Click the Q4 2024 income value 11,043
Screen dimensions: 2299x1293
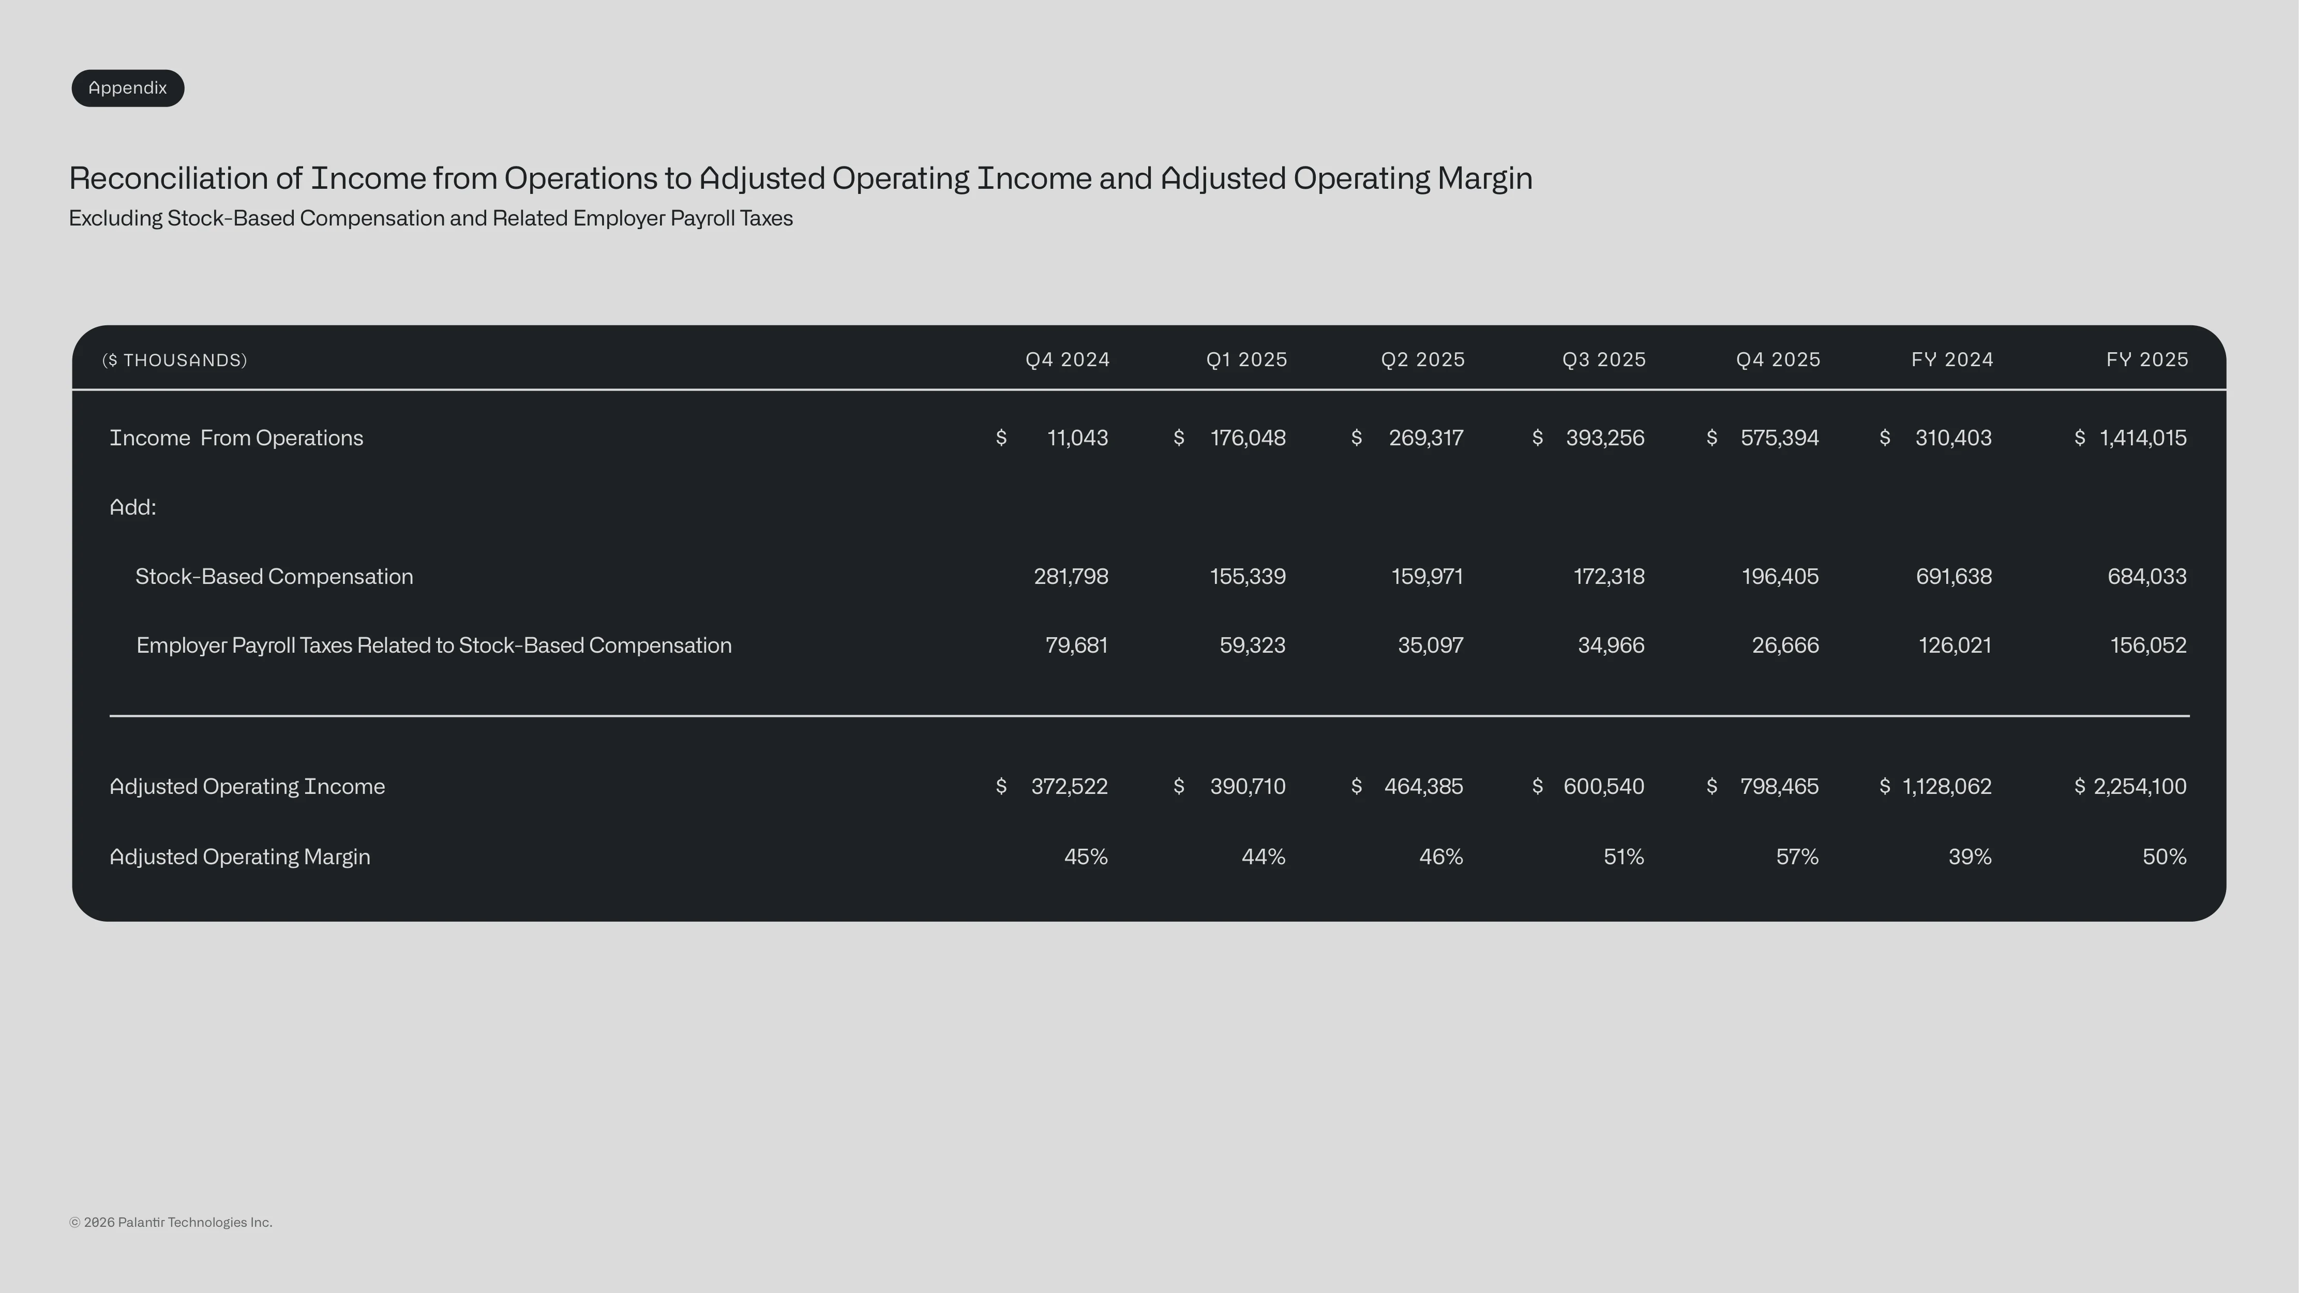point(1077,438)
